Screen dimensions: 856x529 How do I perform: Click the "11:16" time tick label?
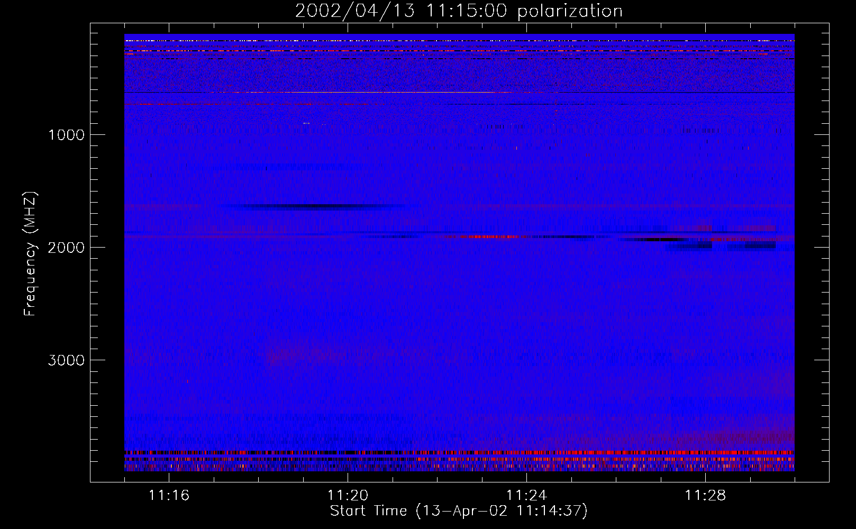point(169,495)
